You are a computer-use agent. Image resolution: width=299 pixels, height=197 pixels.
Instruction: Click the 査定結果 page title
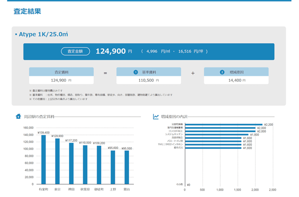coord(27,11)
